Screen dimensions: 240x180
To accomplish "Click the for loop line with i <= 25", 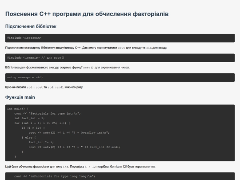I will coord(42,123).
